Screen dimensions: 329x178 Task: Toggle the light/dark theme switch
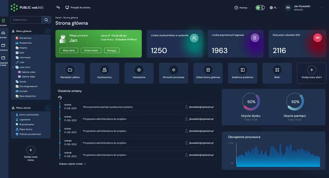tap(260, 8)
